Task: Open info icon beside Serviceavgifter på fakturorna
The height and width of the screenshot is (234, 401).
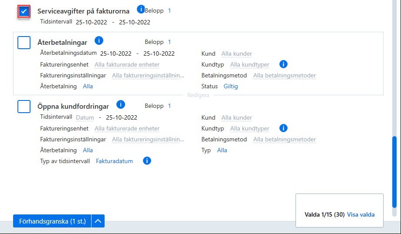Action: (x=141, y=9)
